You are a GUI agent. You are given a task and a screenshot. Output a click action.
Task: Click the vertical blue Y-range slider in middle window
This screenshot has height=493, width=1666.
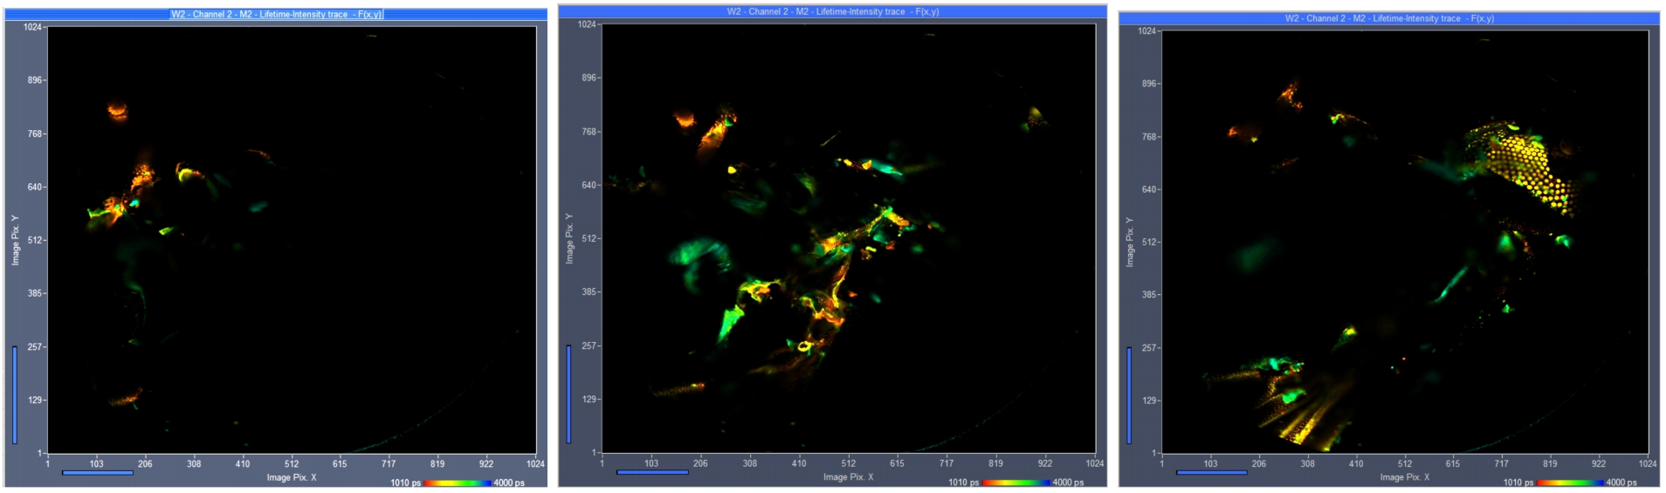coord(569,394)
